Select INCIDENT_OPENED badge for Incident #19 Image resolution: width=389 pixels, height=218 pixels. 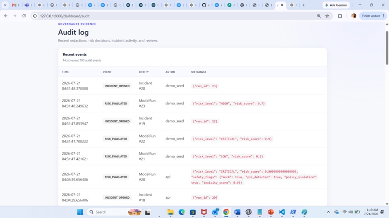(x=117, y=121)
